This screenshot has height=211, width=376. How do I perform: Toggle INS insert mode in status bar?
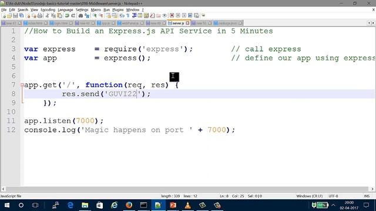[367, 196]
